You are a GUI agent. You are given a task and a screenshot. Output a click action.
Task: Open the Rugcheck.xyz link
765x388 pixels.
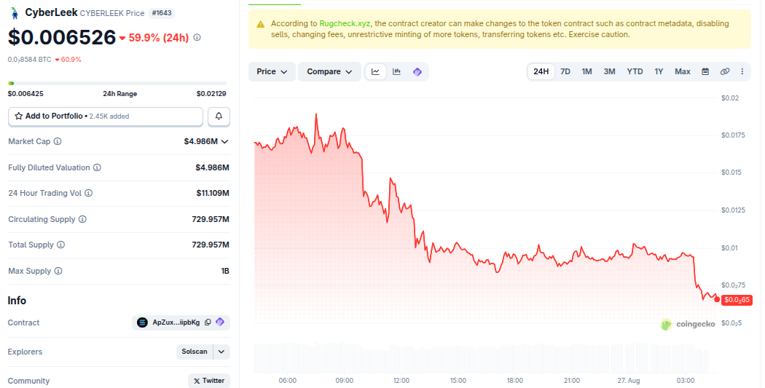pyautogui.click(x=345, y=23)
